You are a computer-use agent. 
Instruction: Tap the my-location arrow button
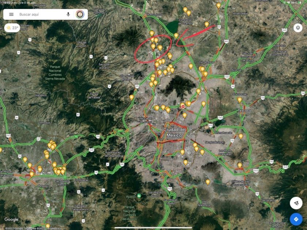tap(296, 203)
